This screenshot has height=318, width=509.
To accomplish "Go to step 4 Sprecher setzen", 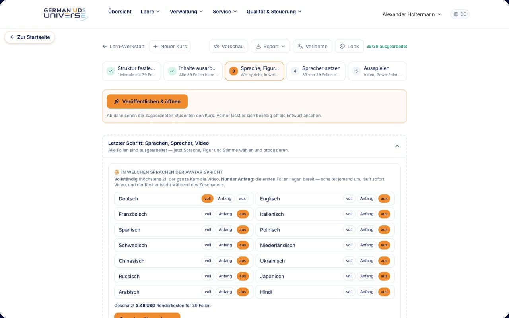I will click(316, 71).
